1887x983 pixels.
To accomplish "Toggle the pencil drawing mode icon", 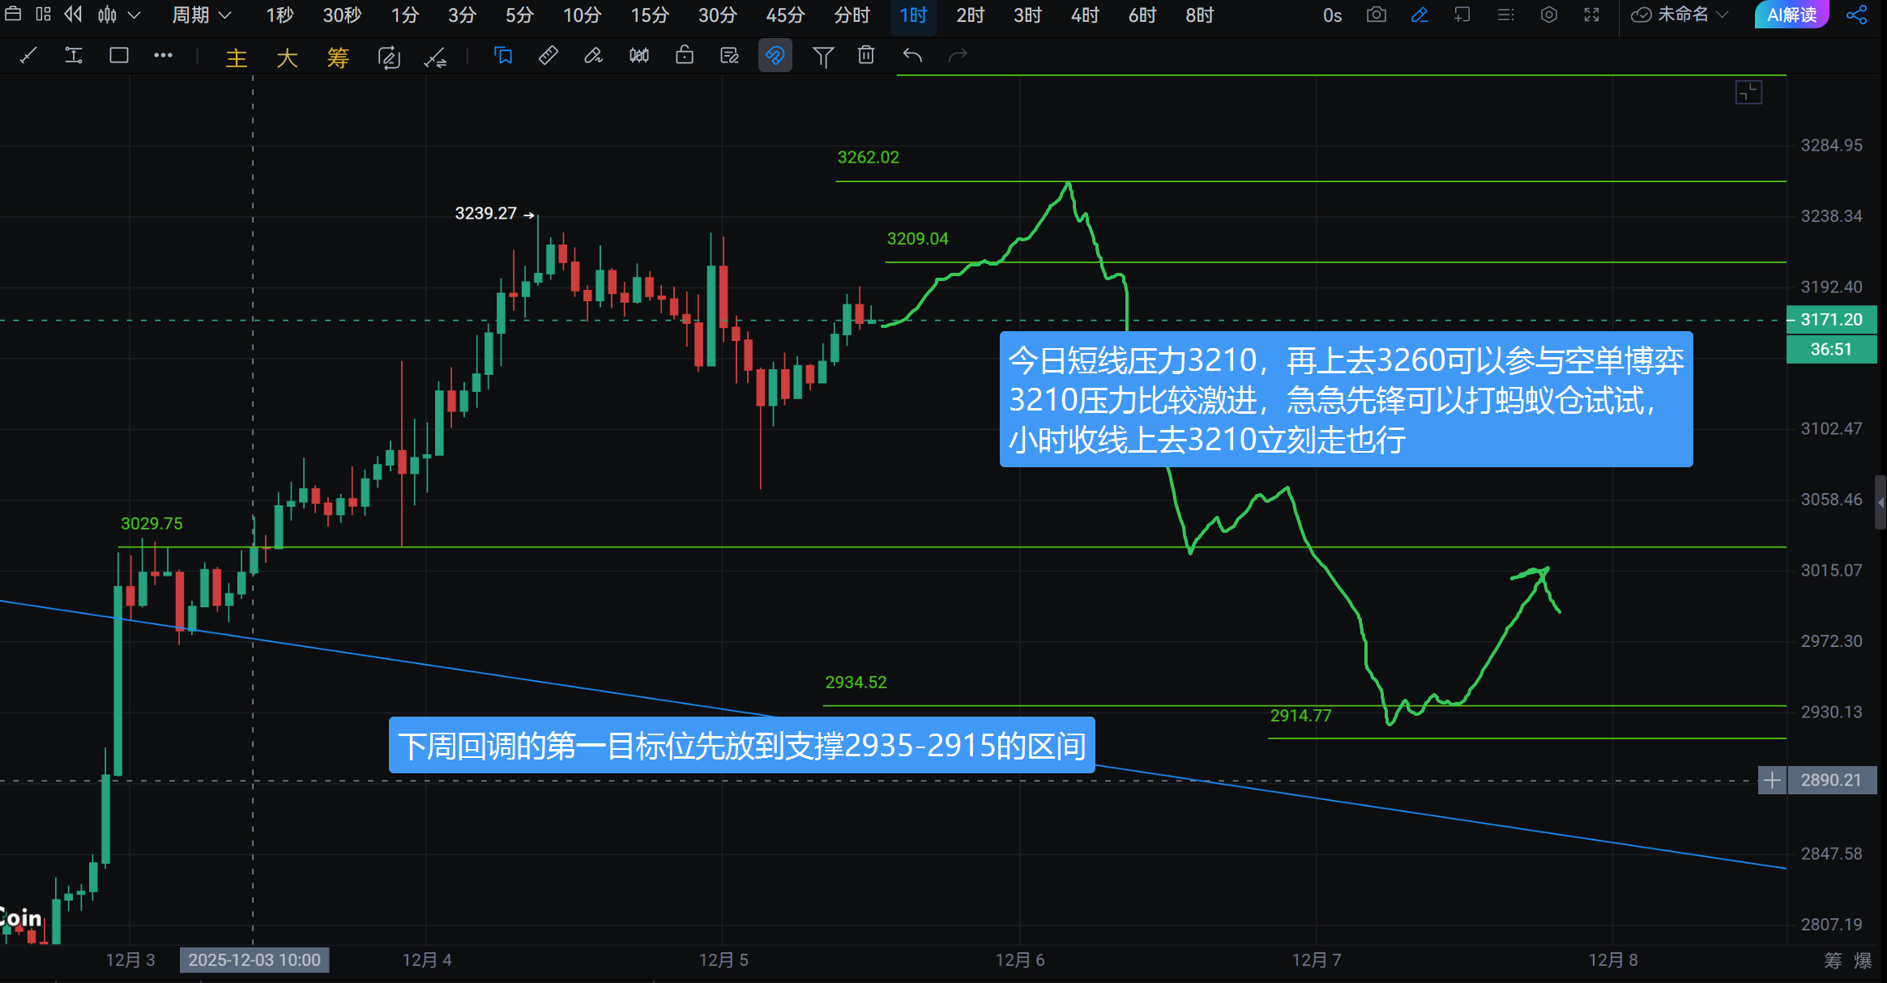I will click(x=1420, y=15).
